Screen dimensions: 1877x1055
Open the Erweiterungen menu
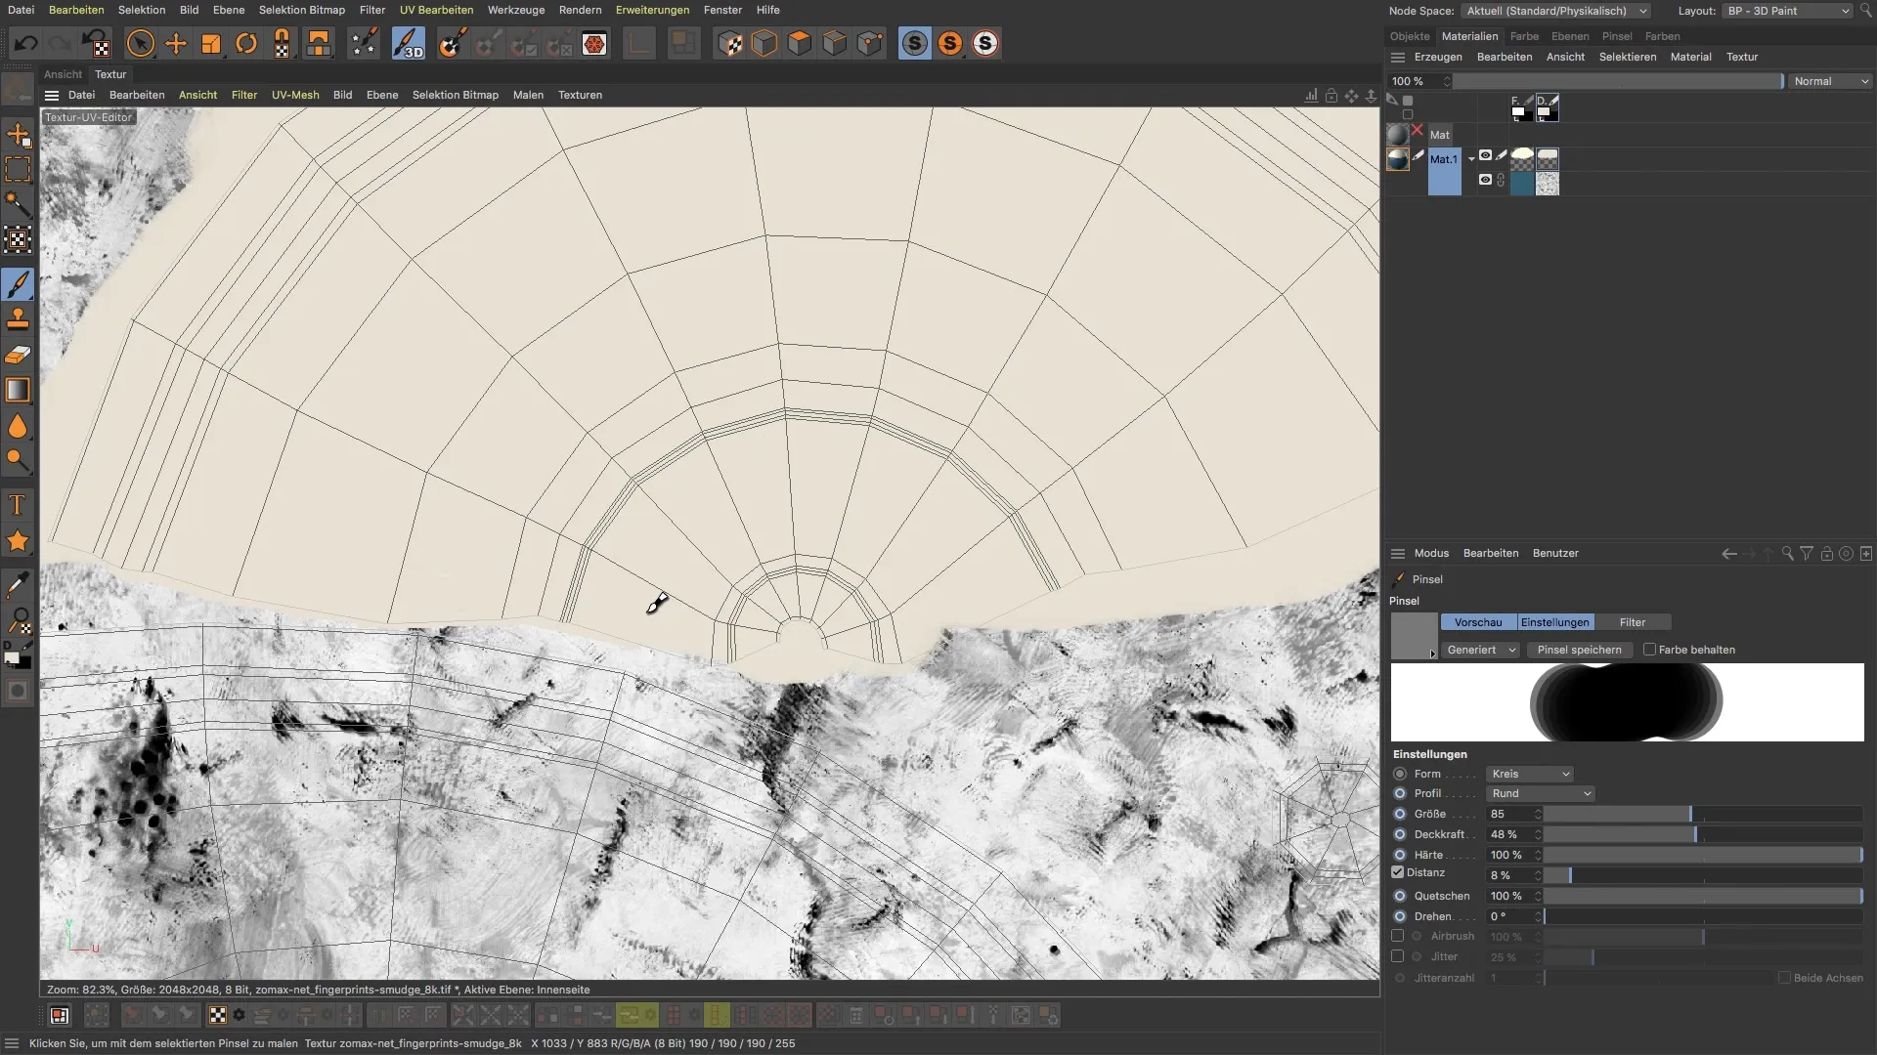click(x=652, y=10)
